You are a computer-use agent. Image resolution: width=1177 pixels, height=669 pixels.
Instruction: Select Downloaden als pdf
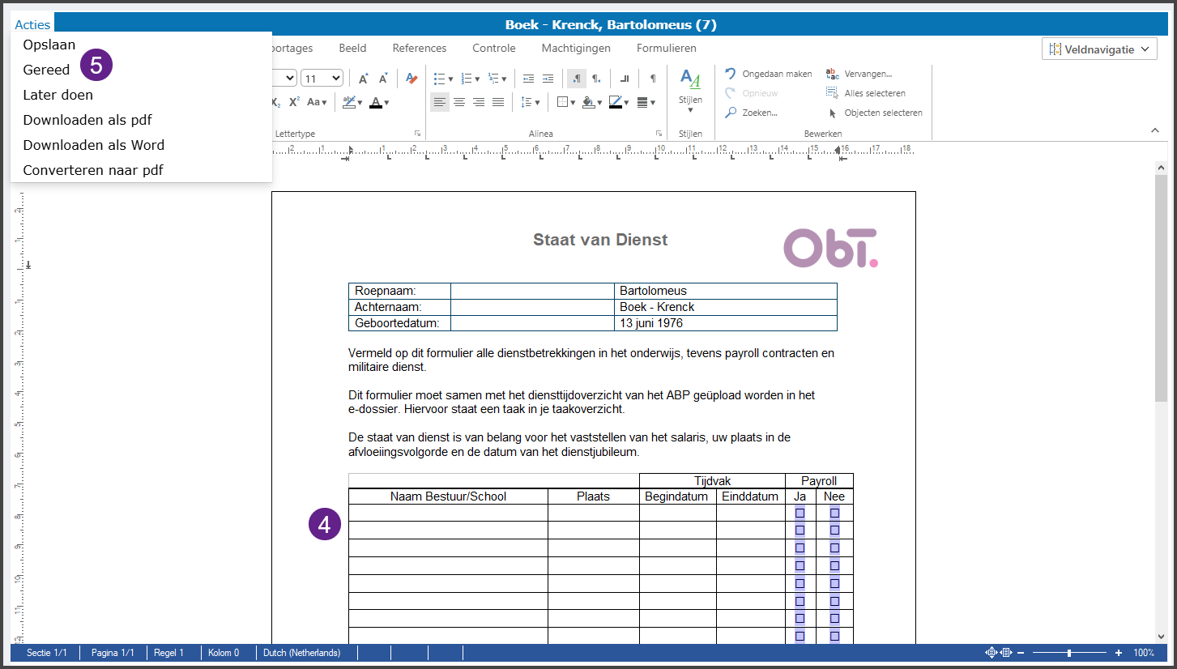click(x=87, y=120)
